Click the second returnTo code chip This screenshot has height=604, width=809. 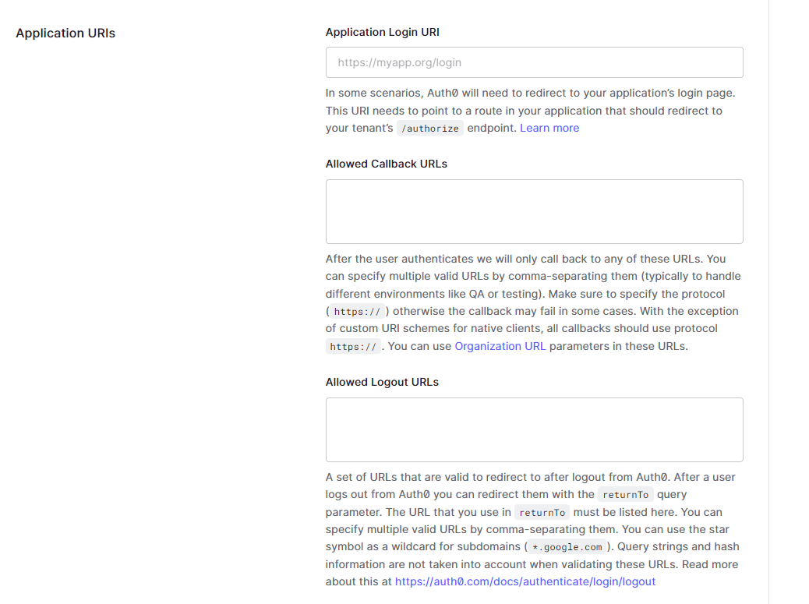tap(542, 512)
